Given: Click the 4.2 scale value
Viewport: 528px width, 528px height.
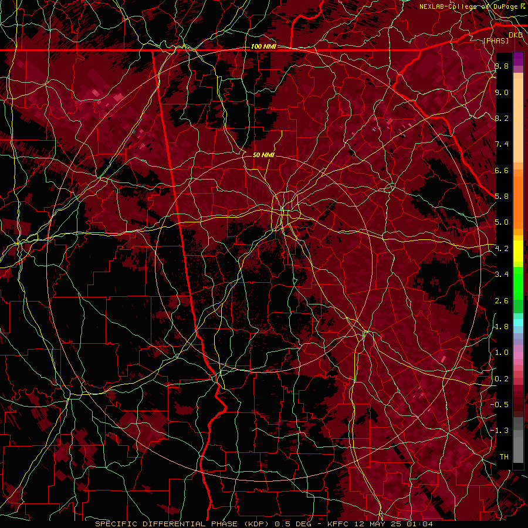Looking at the screenshot, I should tap(502, 249).
